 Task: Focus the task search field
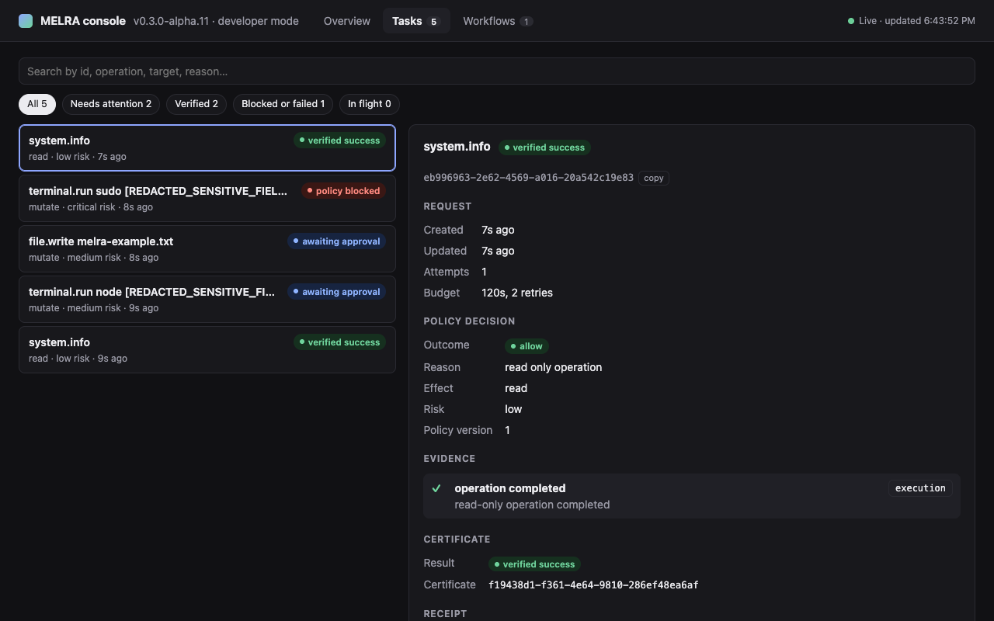pos(497,71)
